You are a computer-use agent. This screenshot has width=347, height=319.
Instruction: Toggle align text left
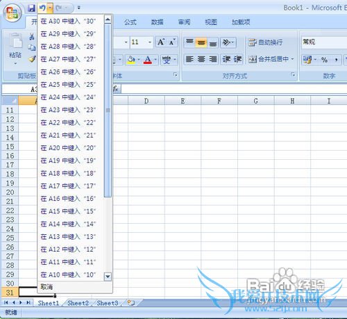[x=189, y=59]
